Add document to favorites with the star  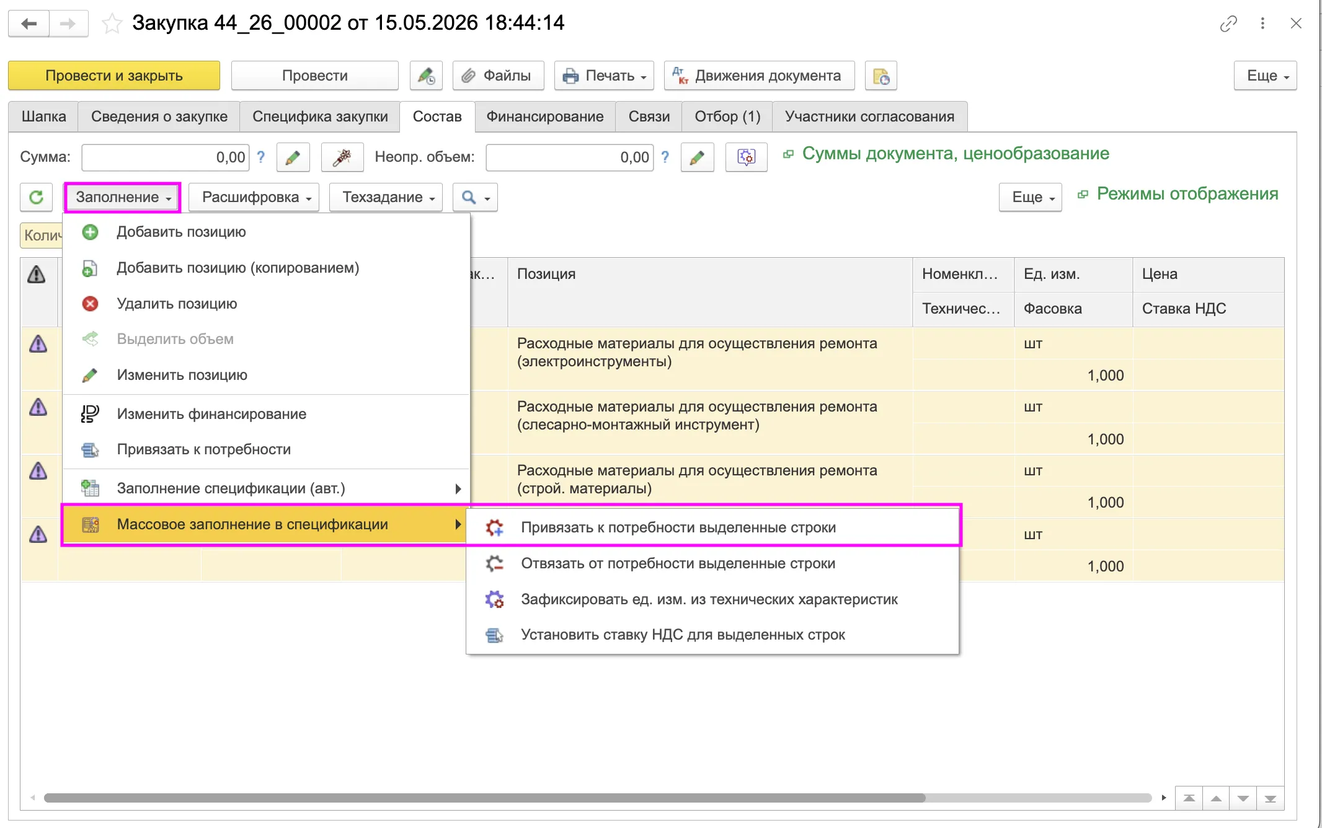112,24
